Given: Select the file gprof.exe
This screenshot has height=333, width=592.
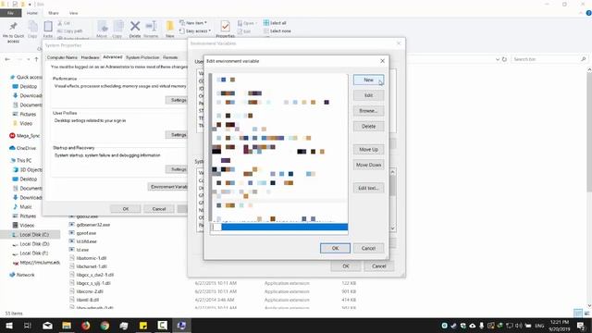Looking at the screenshot, I should (82, 233).
